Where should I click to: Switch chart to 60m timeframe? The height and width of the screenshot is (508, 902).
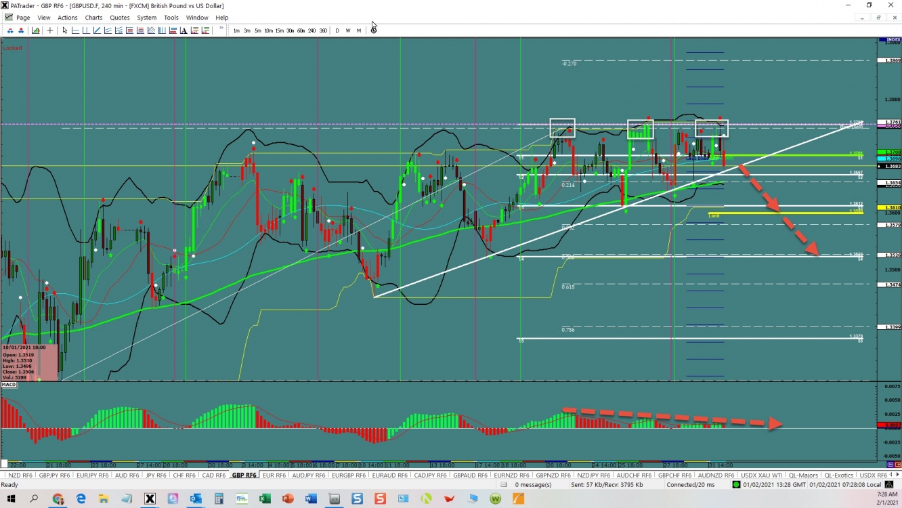tap(301, 30)
